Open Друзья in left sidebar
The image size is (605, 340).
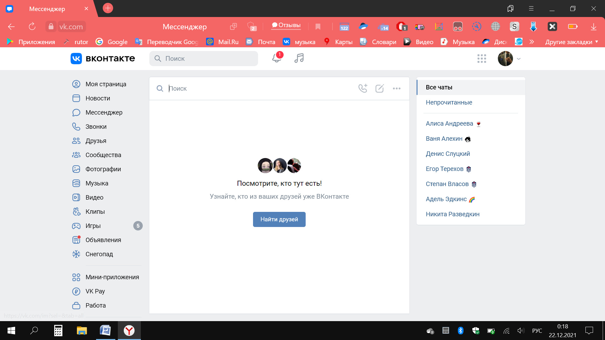click(x=96, y=141)
